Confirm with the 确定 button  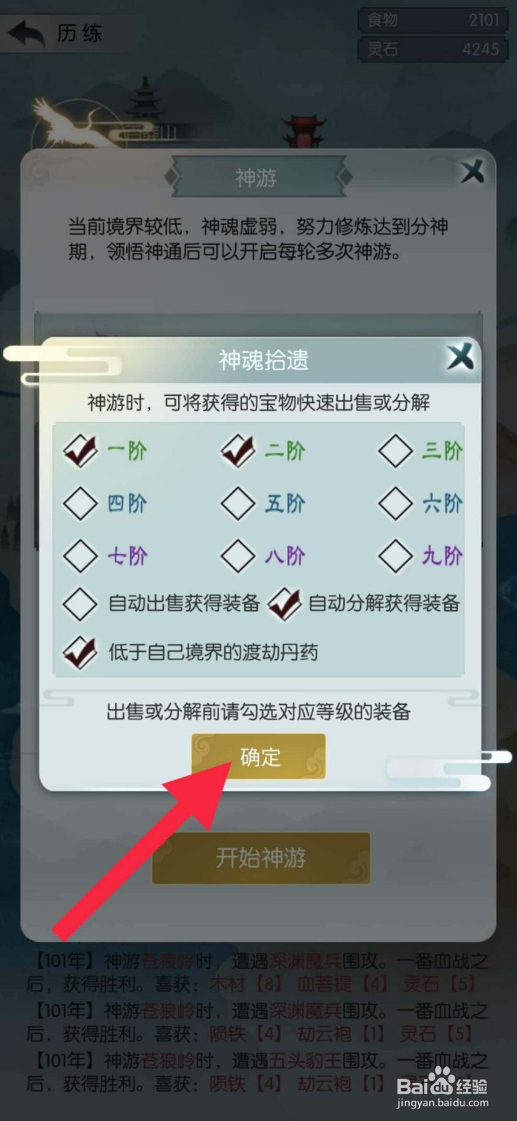coord(259,757)
